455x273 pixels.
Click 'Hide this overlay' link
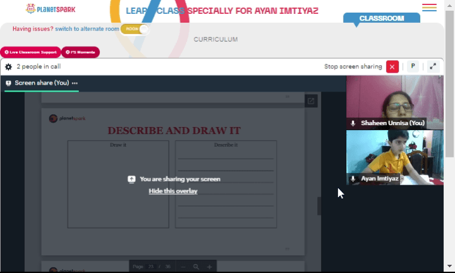(x=173, y=191)
